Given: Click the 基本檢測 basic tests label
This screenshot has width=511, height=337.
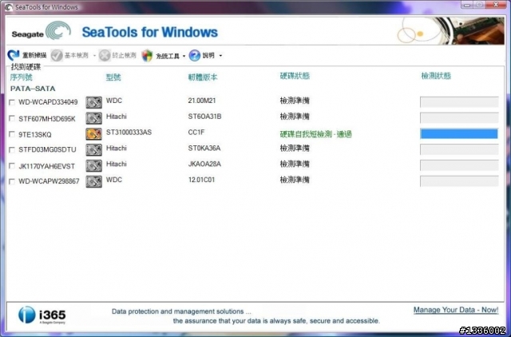Looking at the screenshot, I should tap(77, 55).
